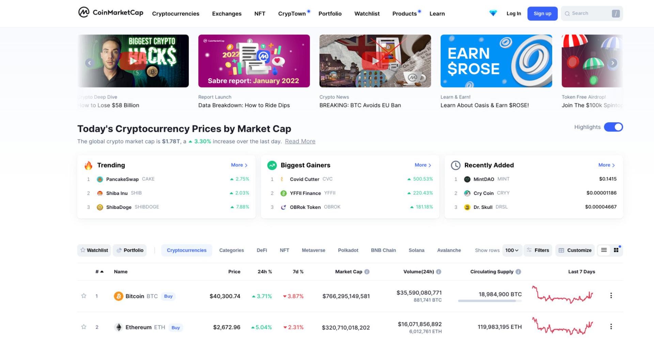Click the ShibaDoge coin icon
This screenshot has width=654, height=340.
click(100, 207)
